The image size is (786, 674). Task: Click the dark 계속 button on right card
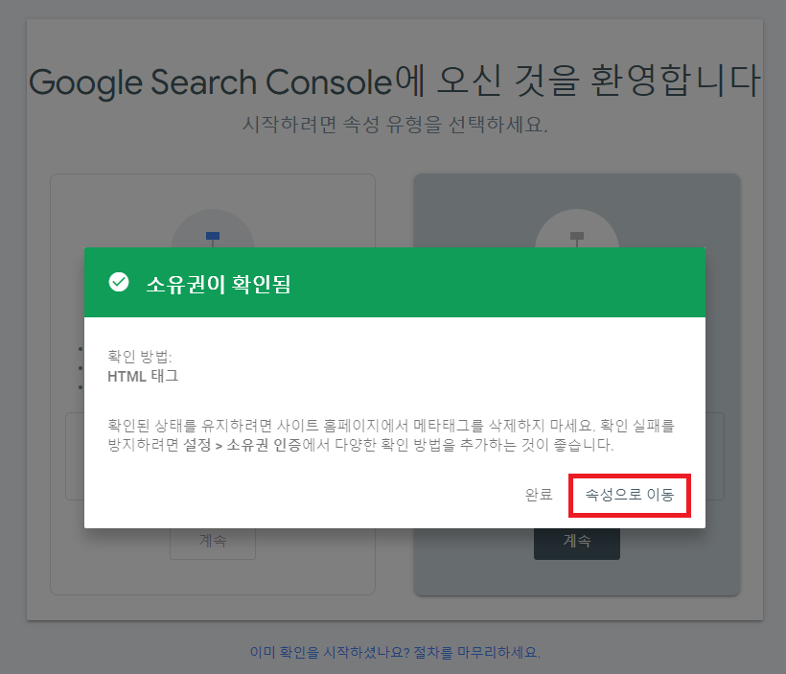(x=576, y=543)
